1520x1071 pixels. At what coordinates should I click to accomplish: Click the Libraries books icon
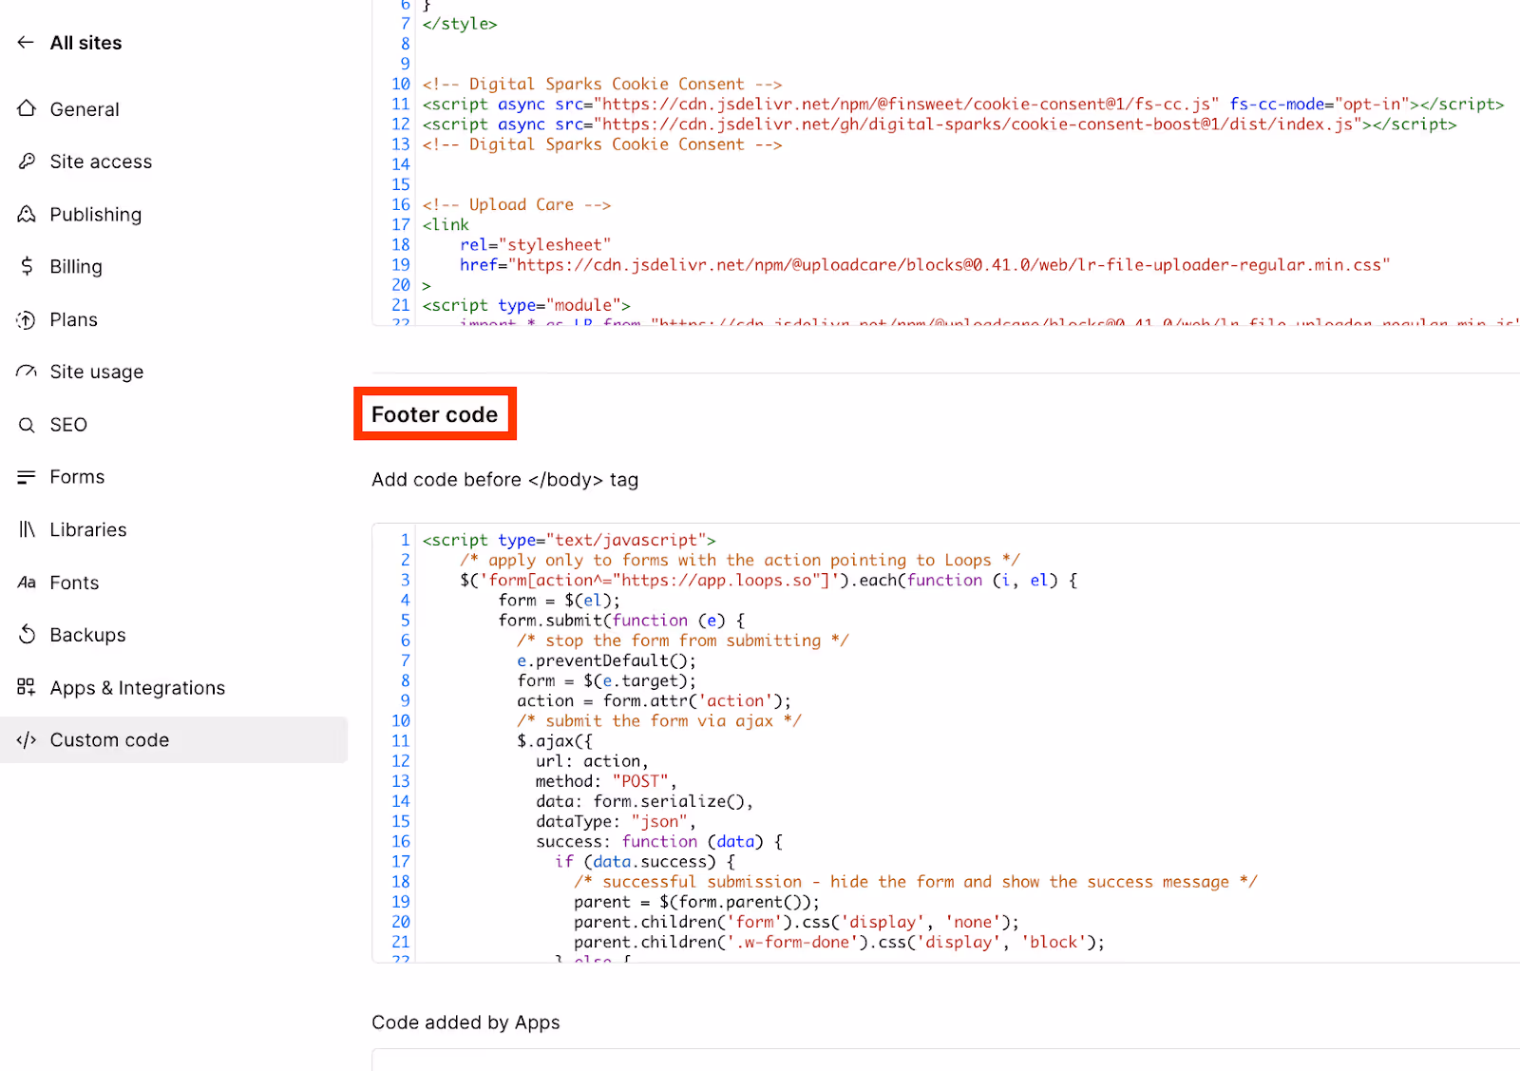(x=27, y=529)
